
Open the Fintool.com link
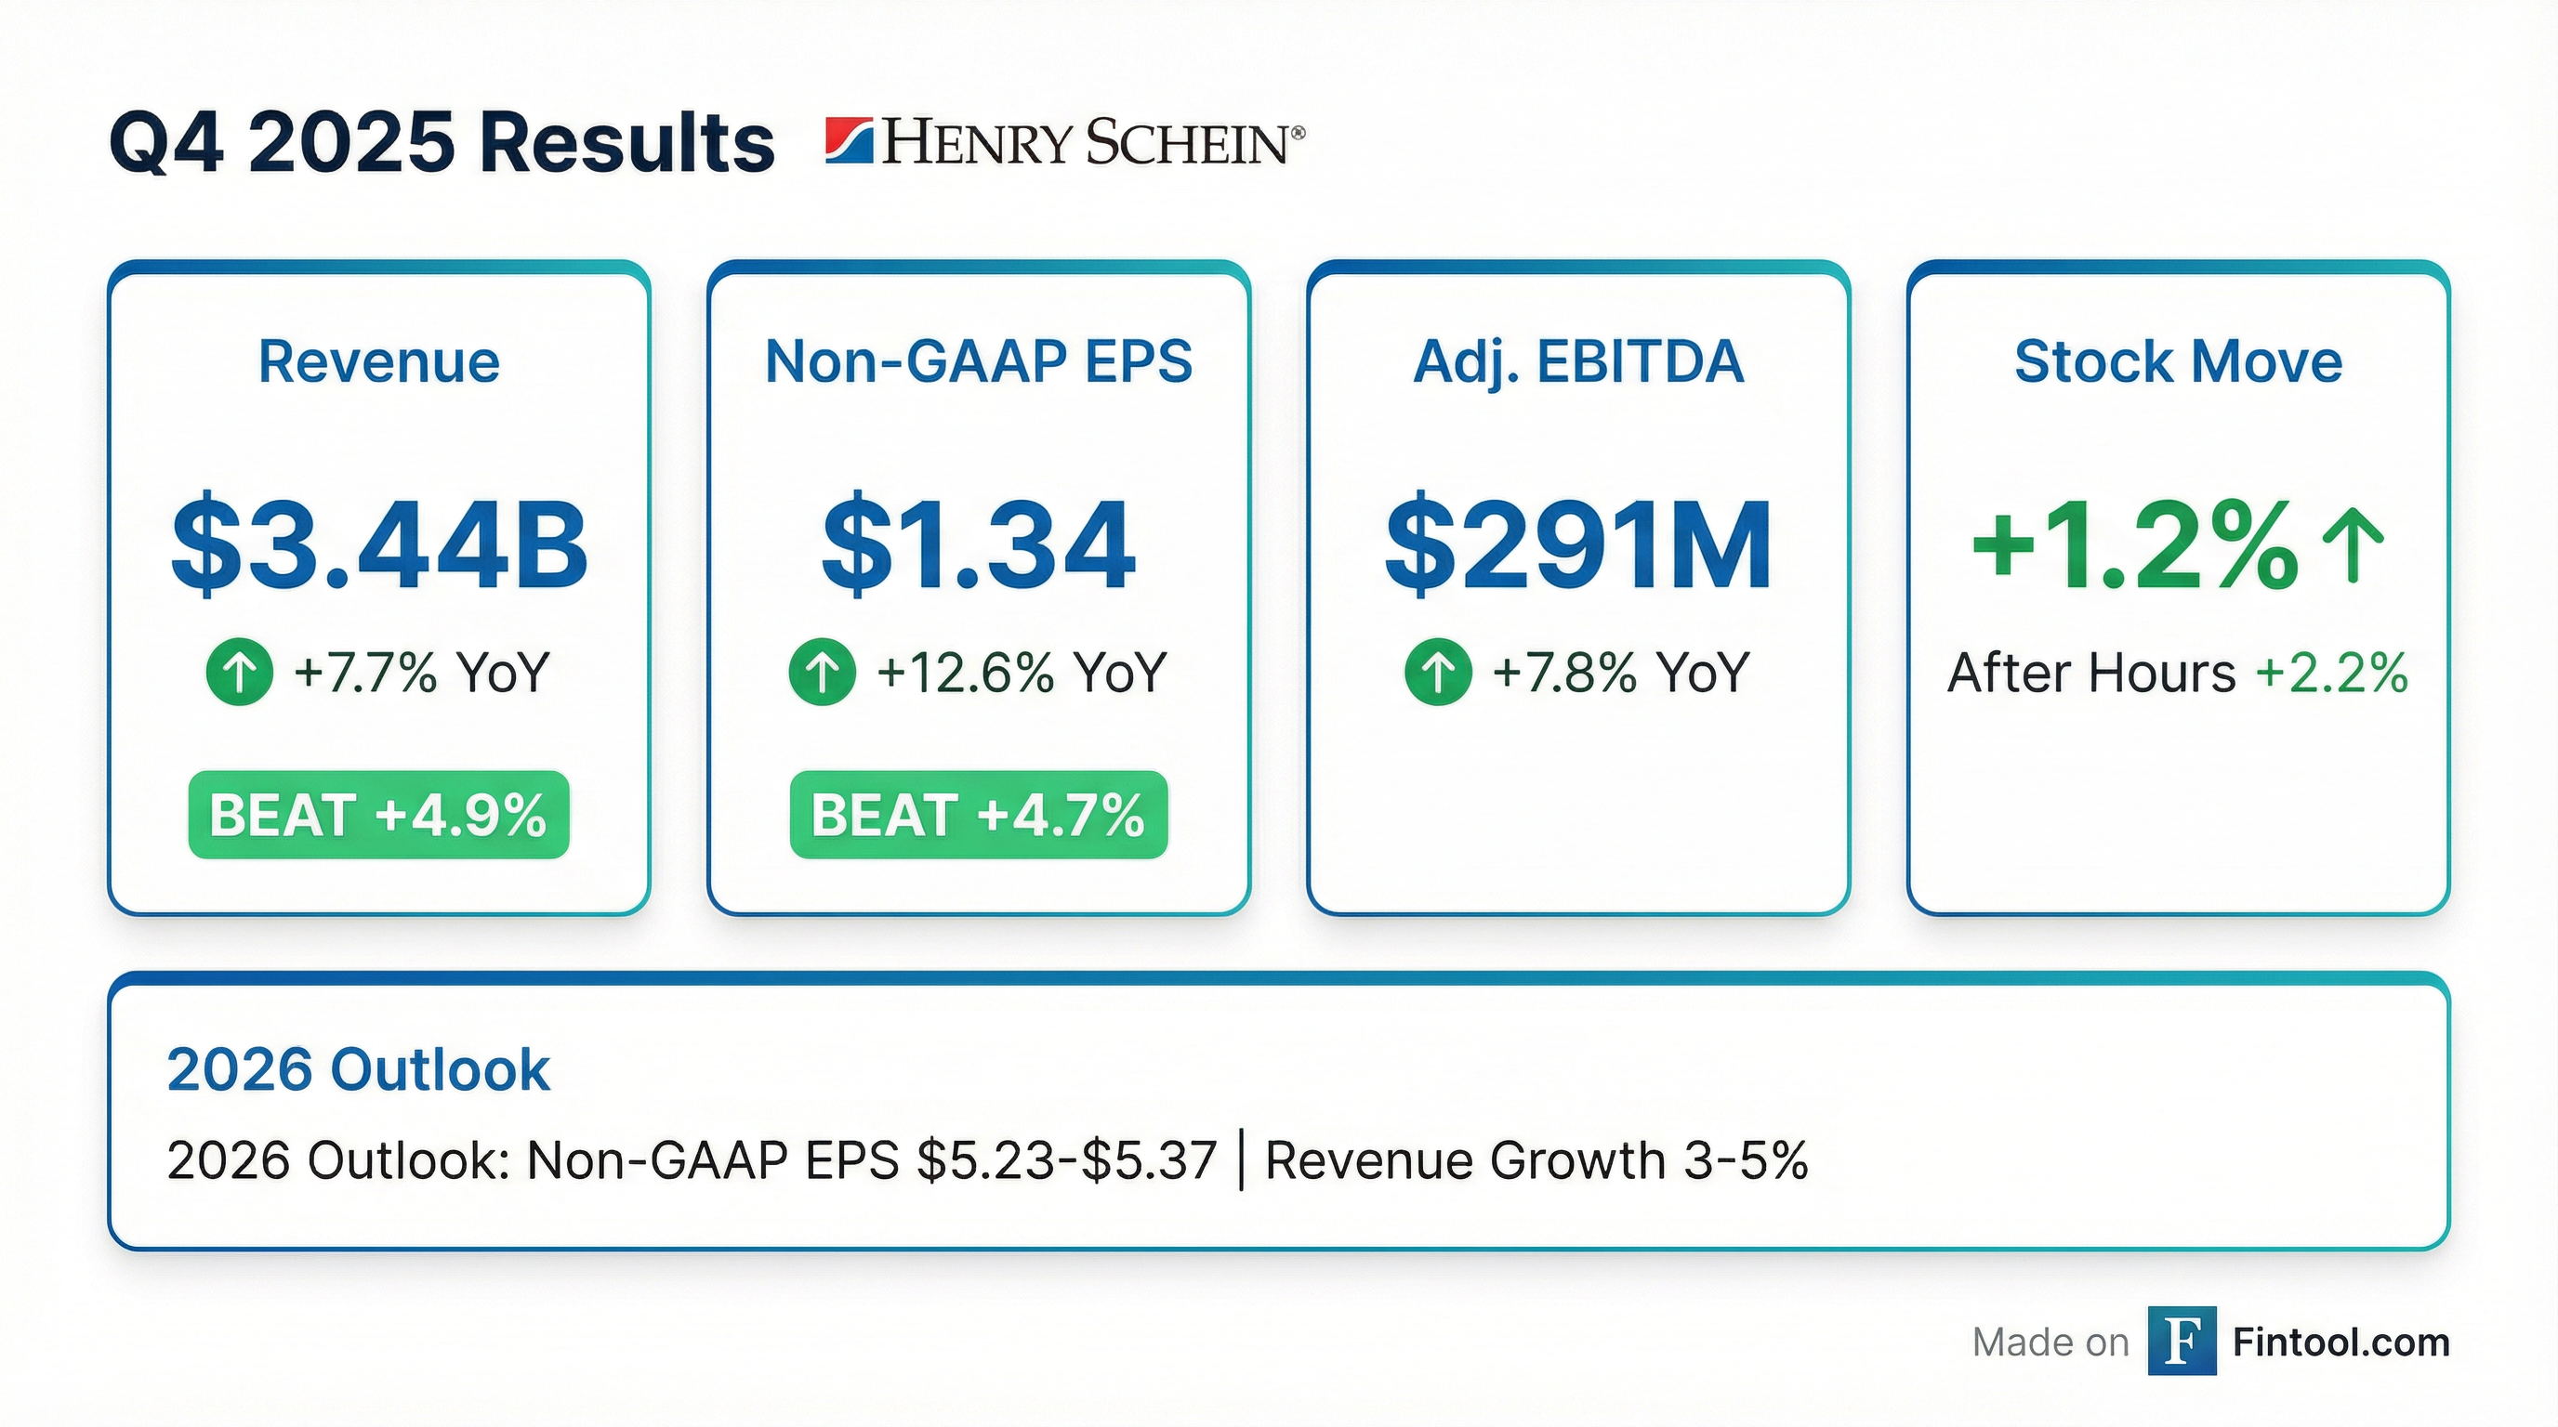[2340, 1342]
